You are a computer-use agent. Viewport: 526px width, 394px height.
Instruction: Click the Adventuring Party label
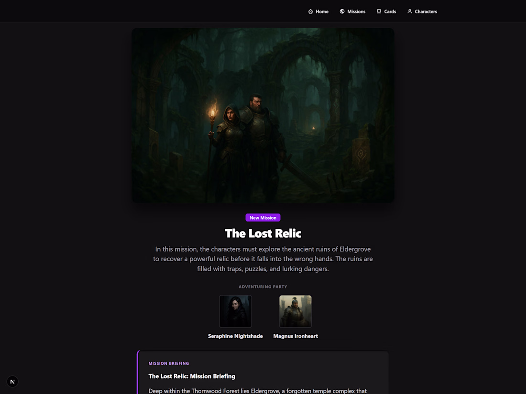click(x=263, y=287)
